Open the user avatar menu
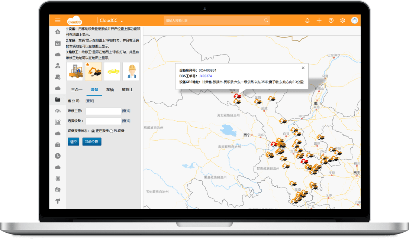The height and width of the screenshot is (239, 409). [355, 20]
